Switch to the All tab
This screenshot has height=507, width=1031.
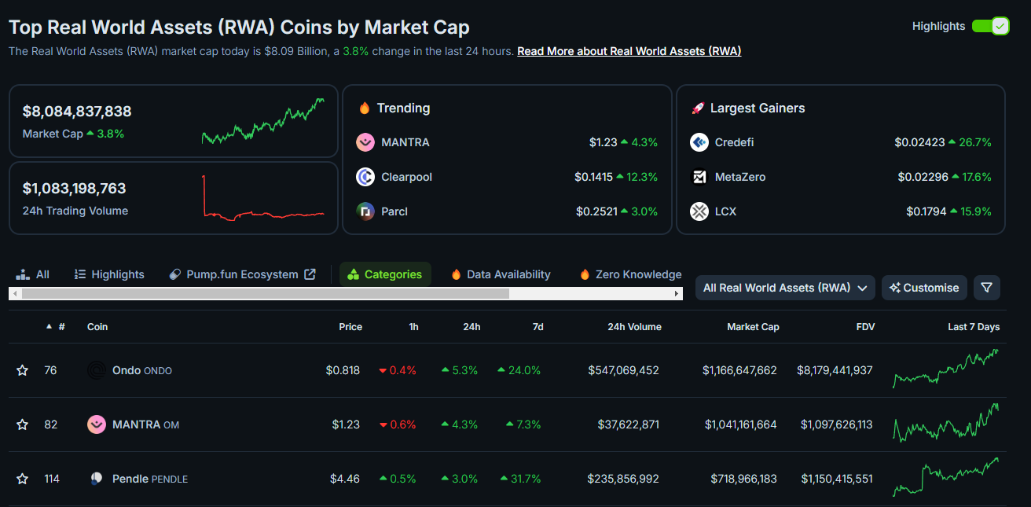(x=33, y=274)
